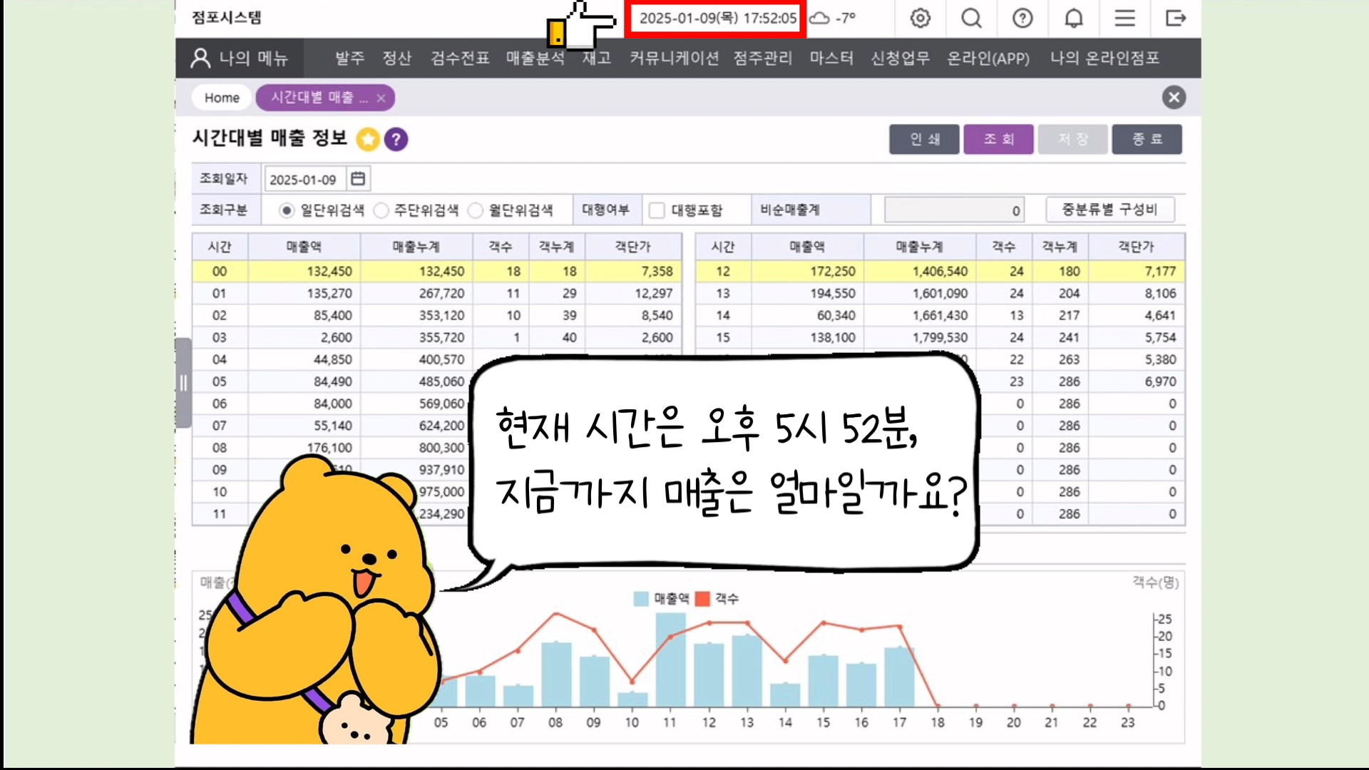This screenshot has width=1369, height=770.
Task: Select the 주단위검색 radio button
Action: coord(381,210)
